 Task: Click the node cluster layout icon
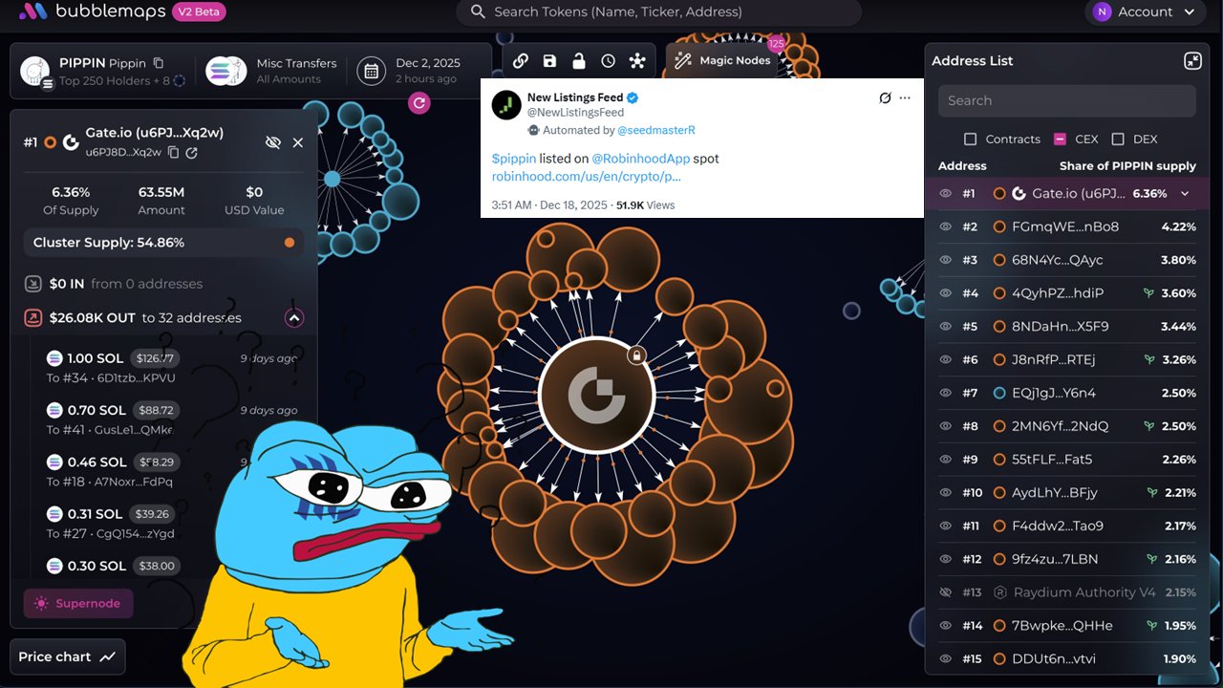tap(637, 61)
